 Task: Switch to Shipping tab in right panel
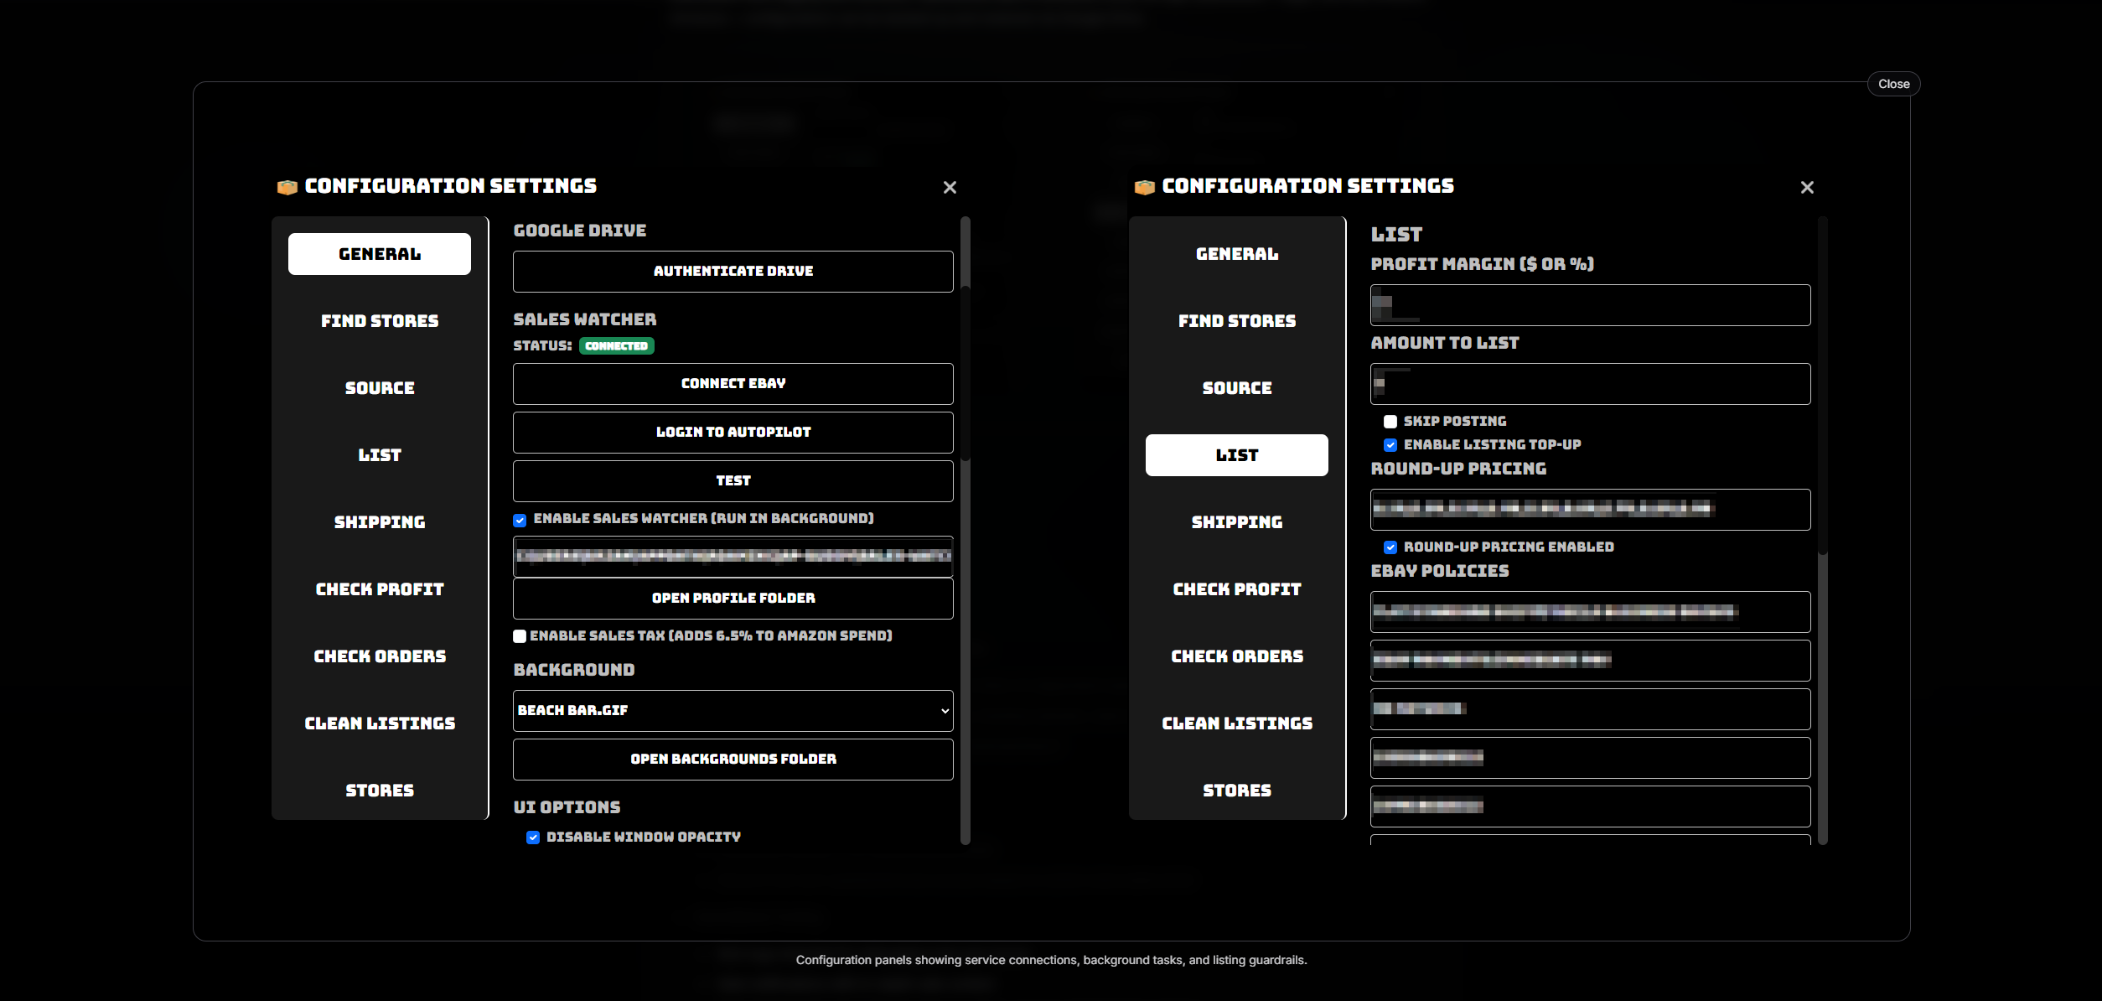[x=1236, y=522]
